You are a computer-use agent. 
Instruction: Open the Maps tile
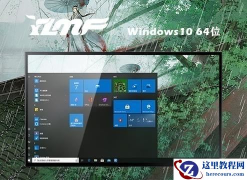pyautogui.click(x=120, y=121)
